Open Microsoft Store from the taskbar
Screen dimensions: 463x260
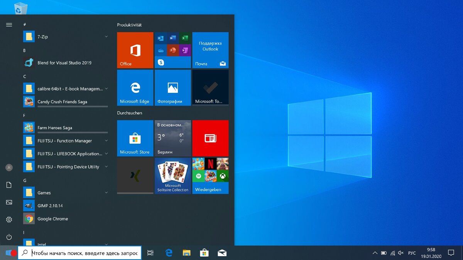click(x=204, y=253)
